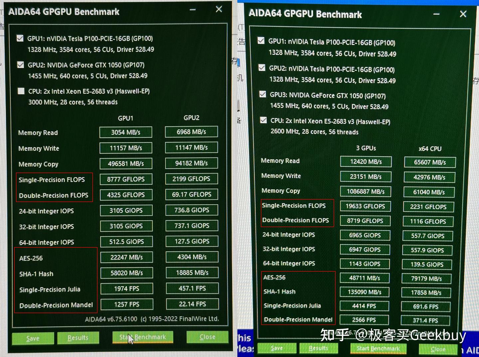Enable the CPU Xeon E5-2683 checkbox in left window
Screen dimensions: 479x357
pos(21,91)
